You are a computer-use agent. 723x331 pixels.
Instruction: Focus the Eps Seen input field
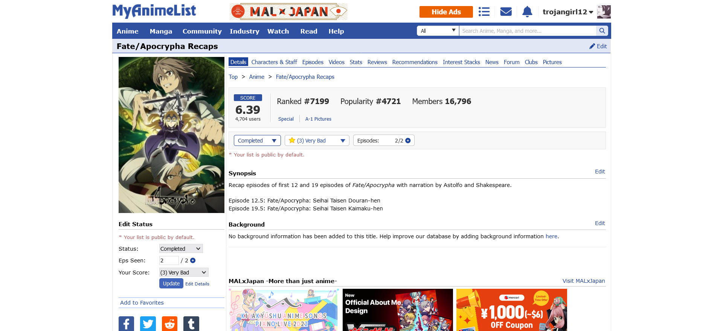tap(169, 261)
